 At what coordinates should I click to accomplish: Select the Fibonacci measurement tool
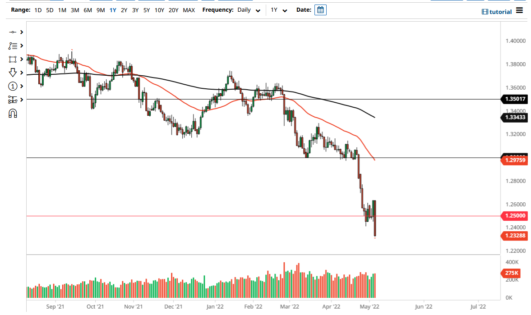(x=12, y=100)
